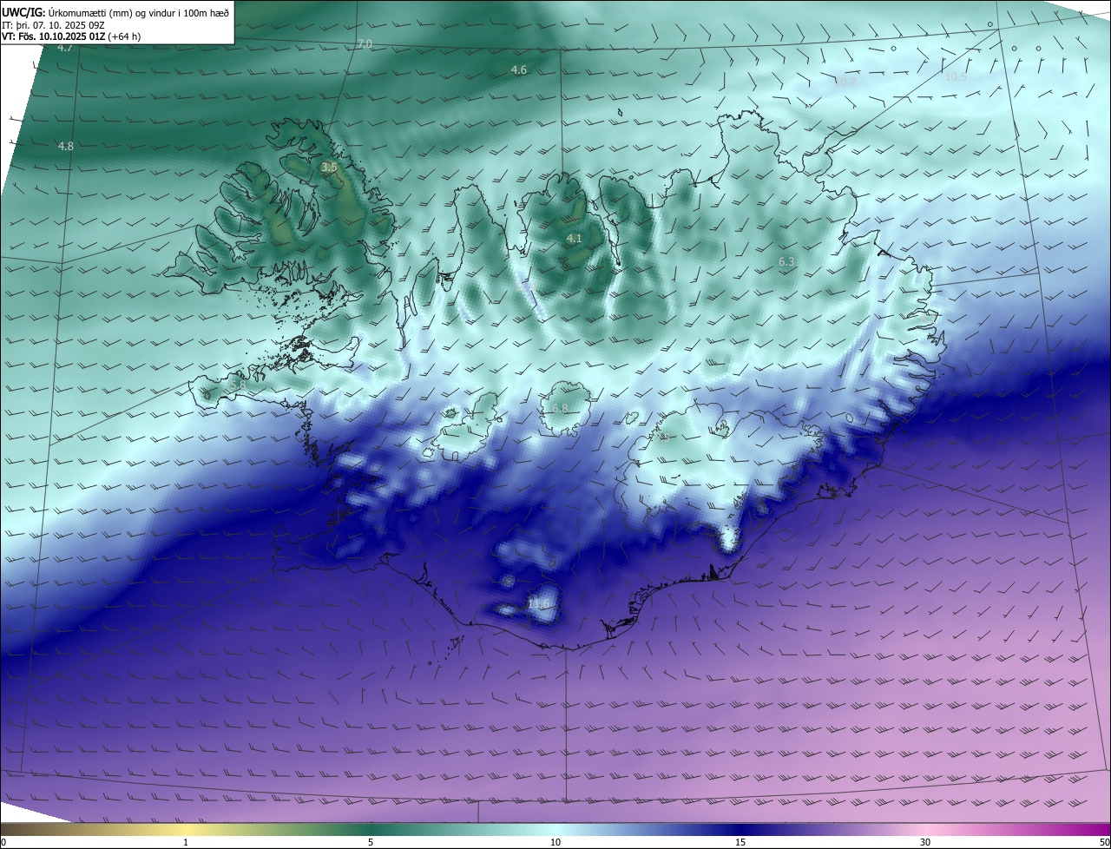The height and width of the screenshot is (849, 1111).
Task: Click the title 'Úrkomumætti (mm) og vindur í 100m hæð'
Action: (139, 12)
